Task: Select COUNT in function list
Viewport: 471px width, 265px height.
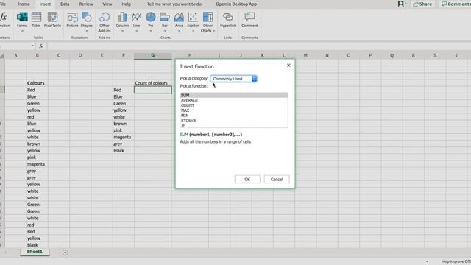Action: (x=234, y=105)
